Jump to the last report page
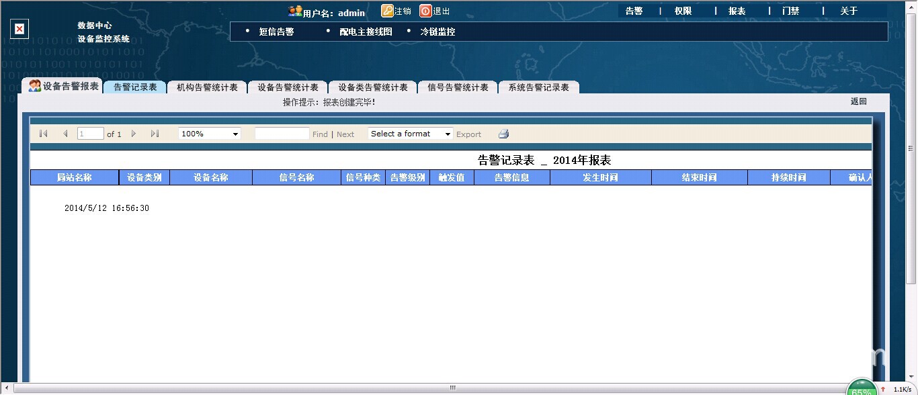 [155, 134]
